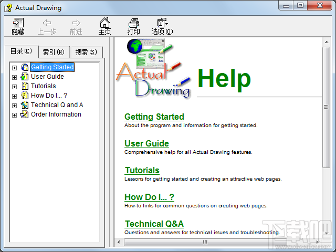Select Getting Started in the contents tree
Screen dimensions: 336x252
[x=52, y=67]
